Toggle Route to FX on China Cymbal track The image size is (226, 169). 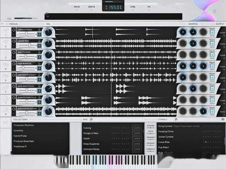click(x=212, y=32)
